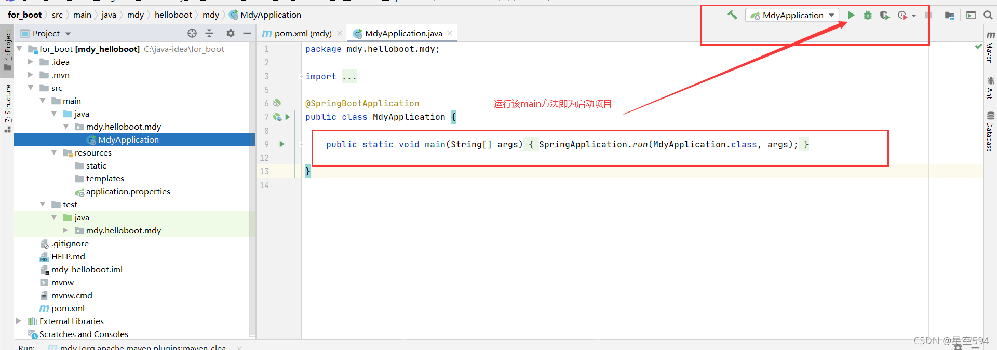Click for_boot in the breadcrumb bar
This screenshot has width=997, height=350.
pos(24,15)
